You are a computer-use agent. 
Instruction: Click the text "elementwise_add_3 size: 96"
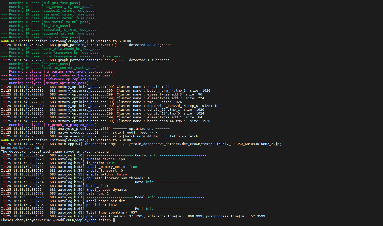tap(175, 94)
